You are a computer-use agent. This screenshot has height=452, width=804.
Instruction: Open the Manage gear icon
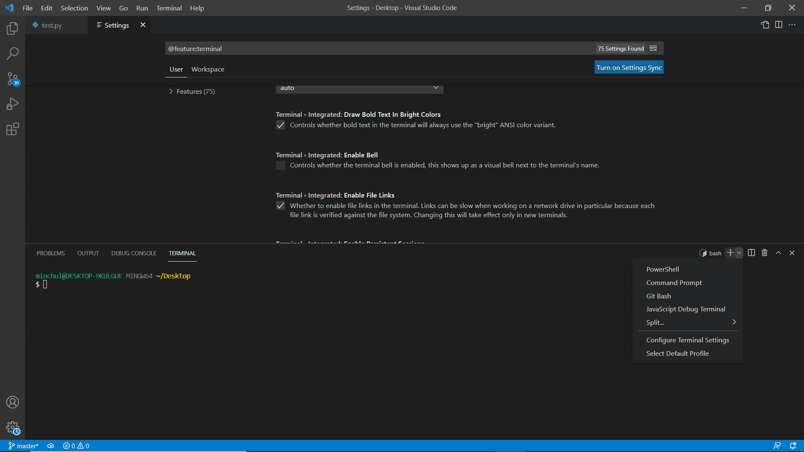point(13,427)
